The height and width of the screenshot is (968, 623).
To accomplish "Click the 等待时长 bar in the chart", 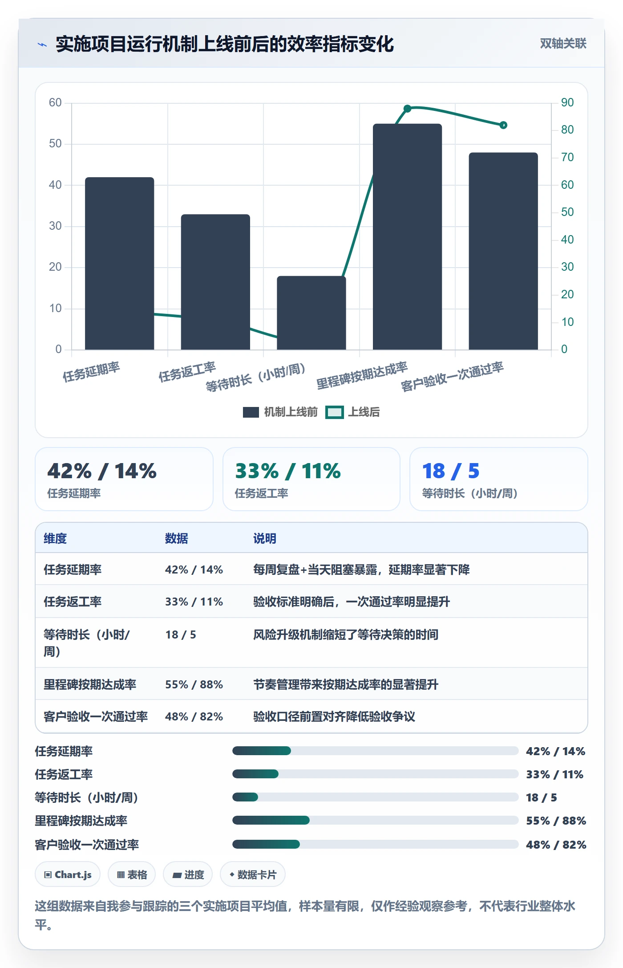I will 311,313.
